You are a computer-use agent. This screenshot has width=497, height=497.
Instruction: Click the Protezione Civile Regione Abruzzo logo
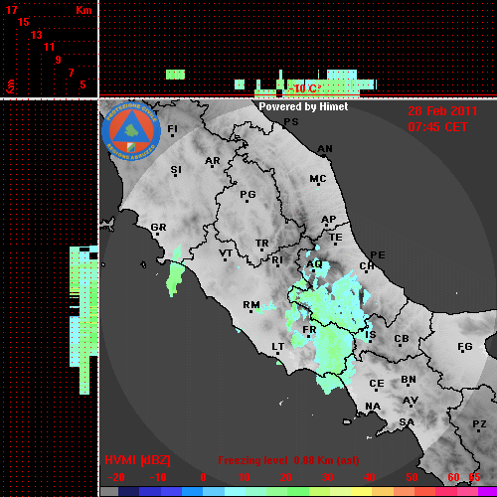click(x=131, y=131)
